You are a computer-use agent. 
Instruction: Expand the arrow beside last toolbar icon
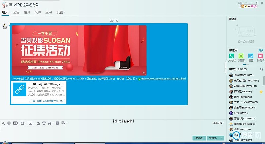click(66, 123)
